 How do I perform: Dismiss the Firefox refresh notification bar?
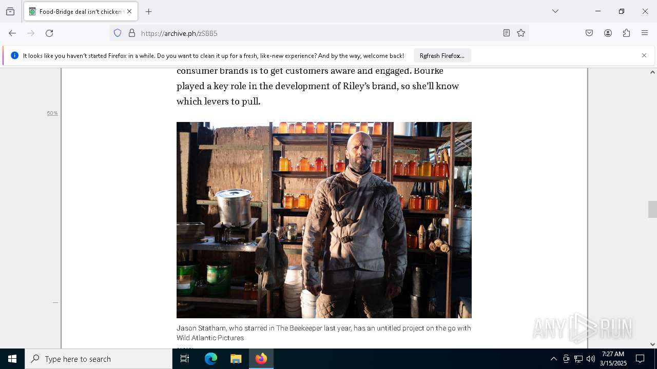point(644,55)
